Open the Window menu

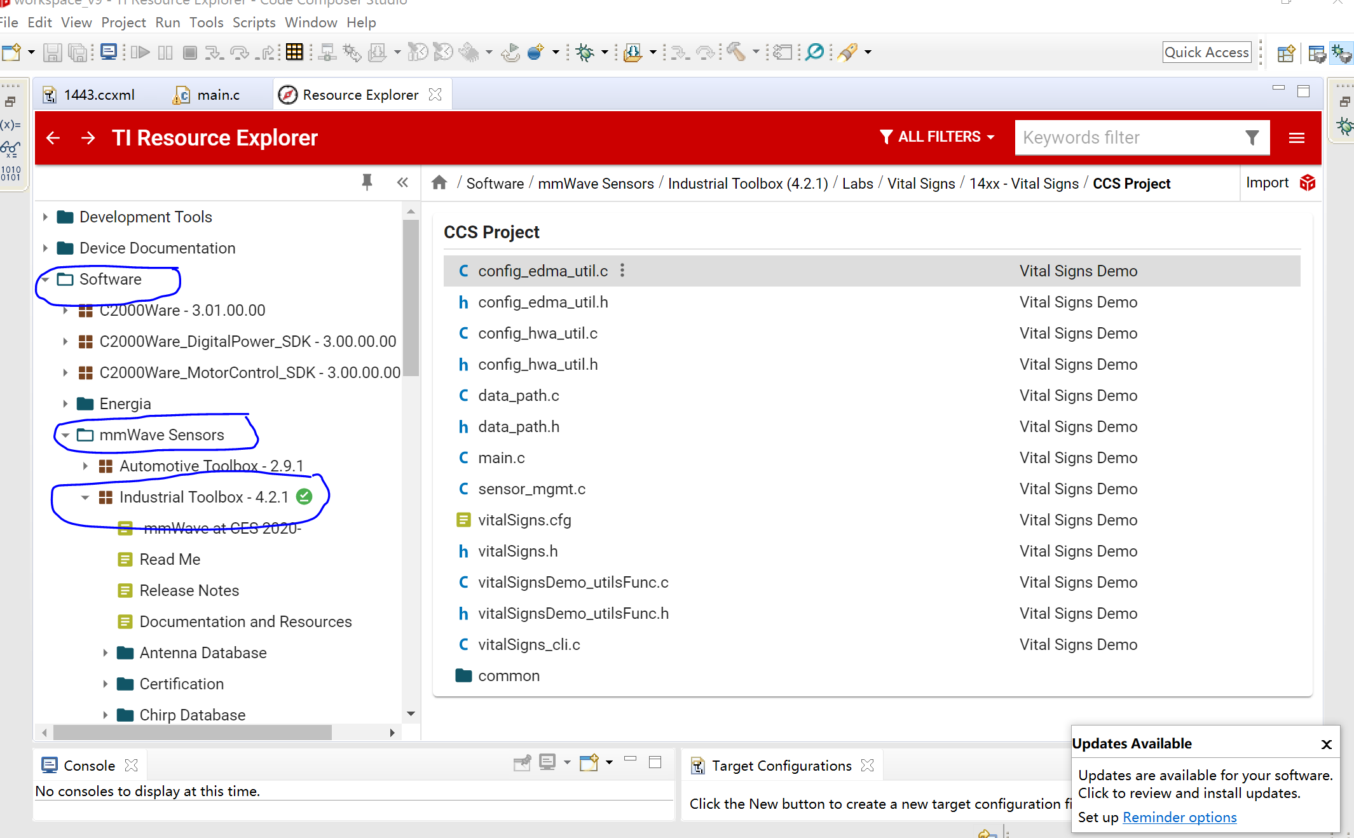pyautogui.click(x=311, y=22)
